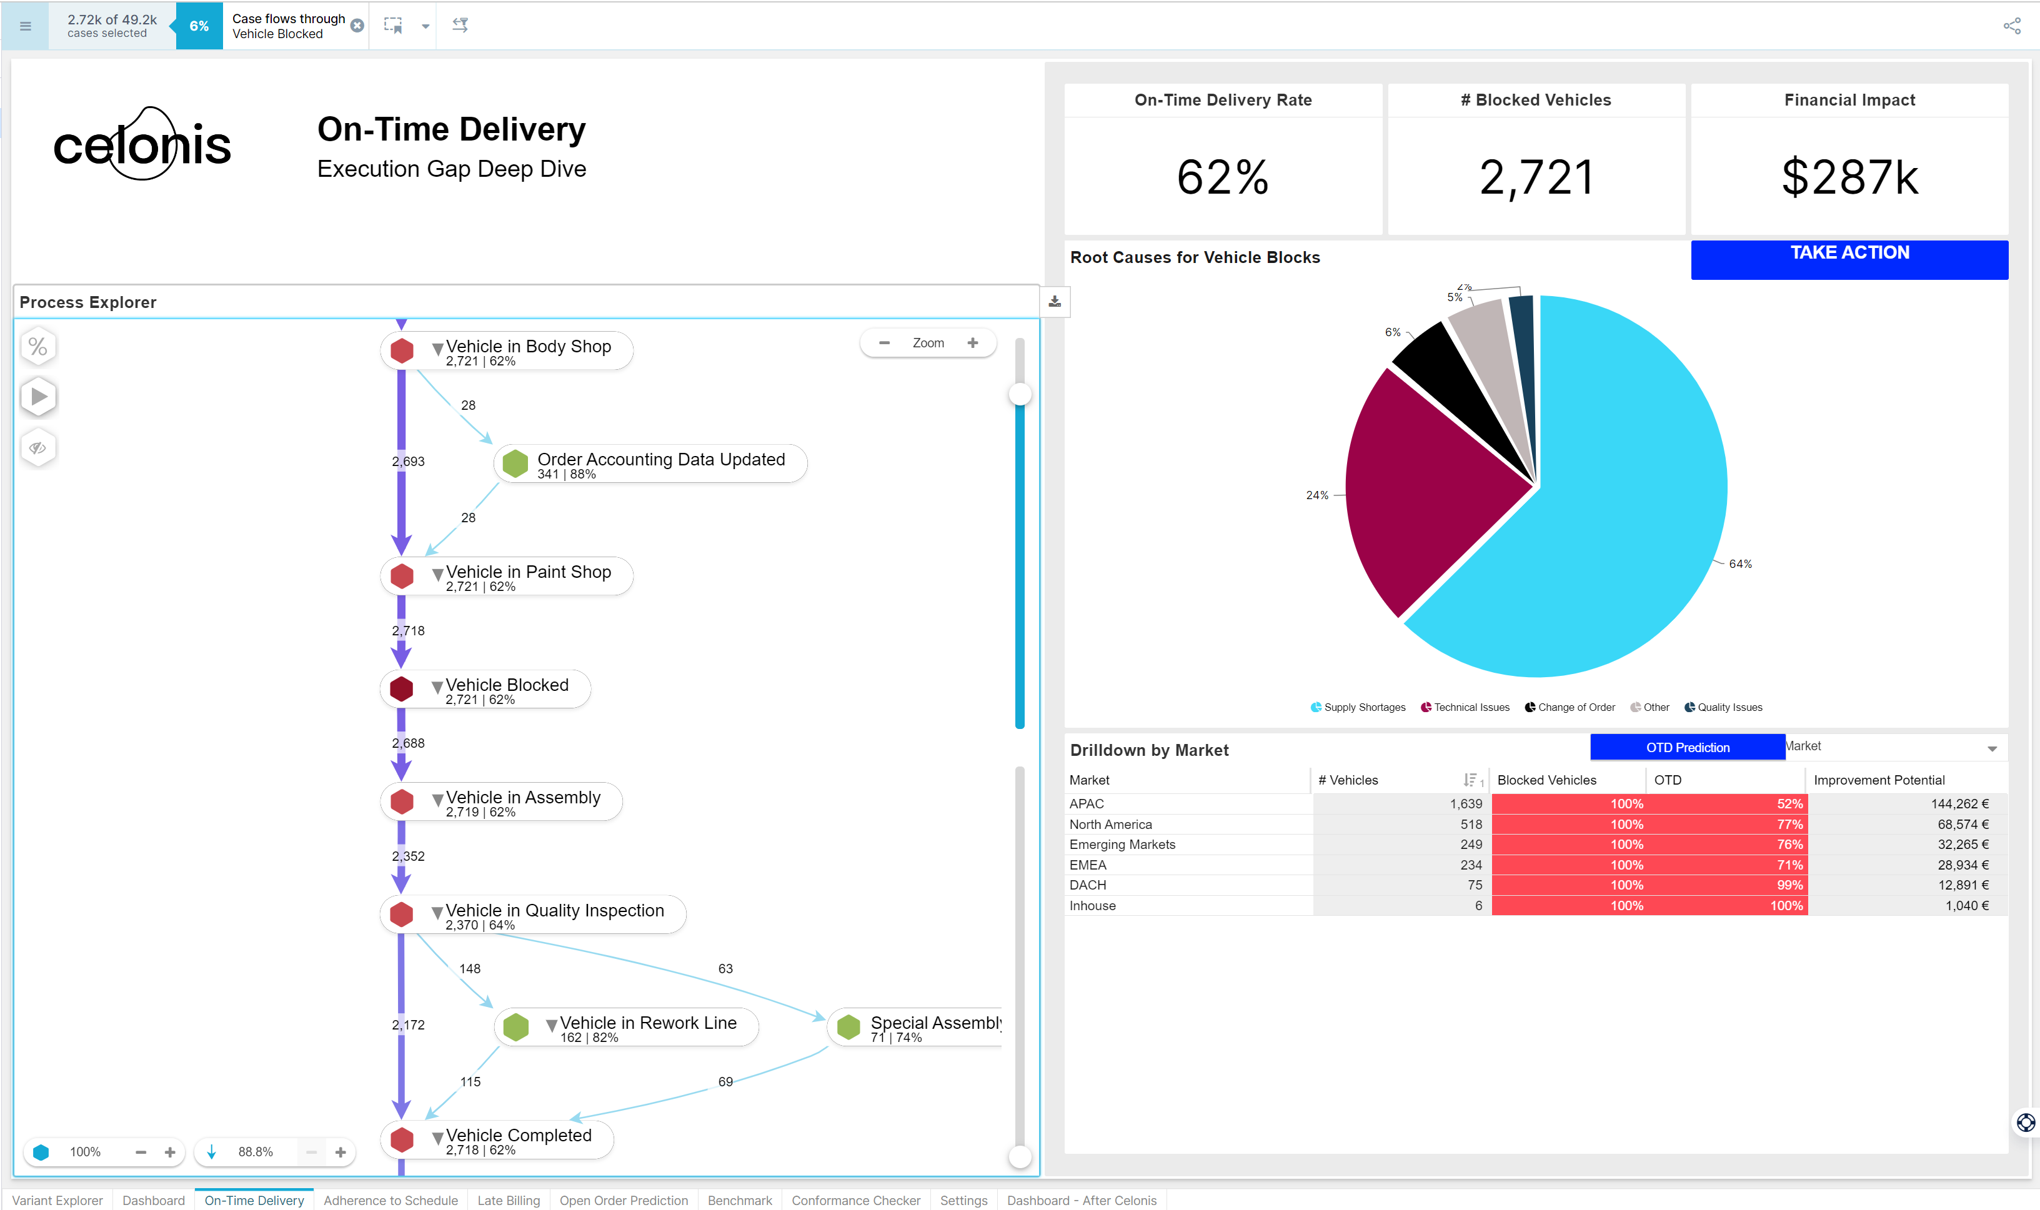This screenshot has height=1210, width=2040.
Task: Zoom out the process graph
Action: (x=885, y=344)
